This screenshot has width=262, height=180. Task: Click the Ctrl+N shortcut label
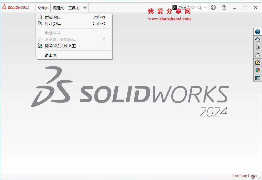click(x=99, y=17)
